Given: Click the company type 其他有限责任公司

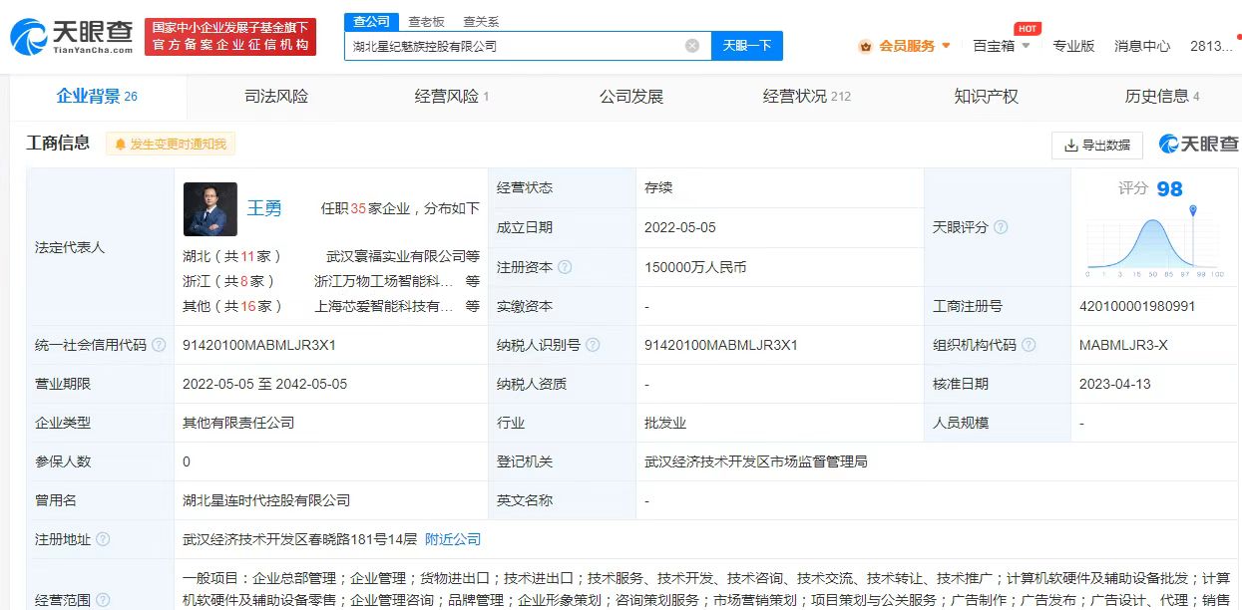Looking at the screenshot, I should coord(238,423).
